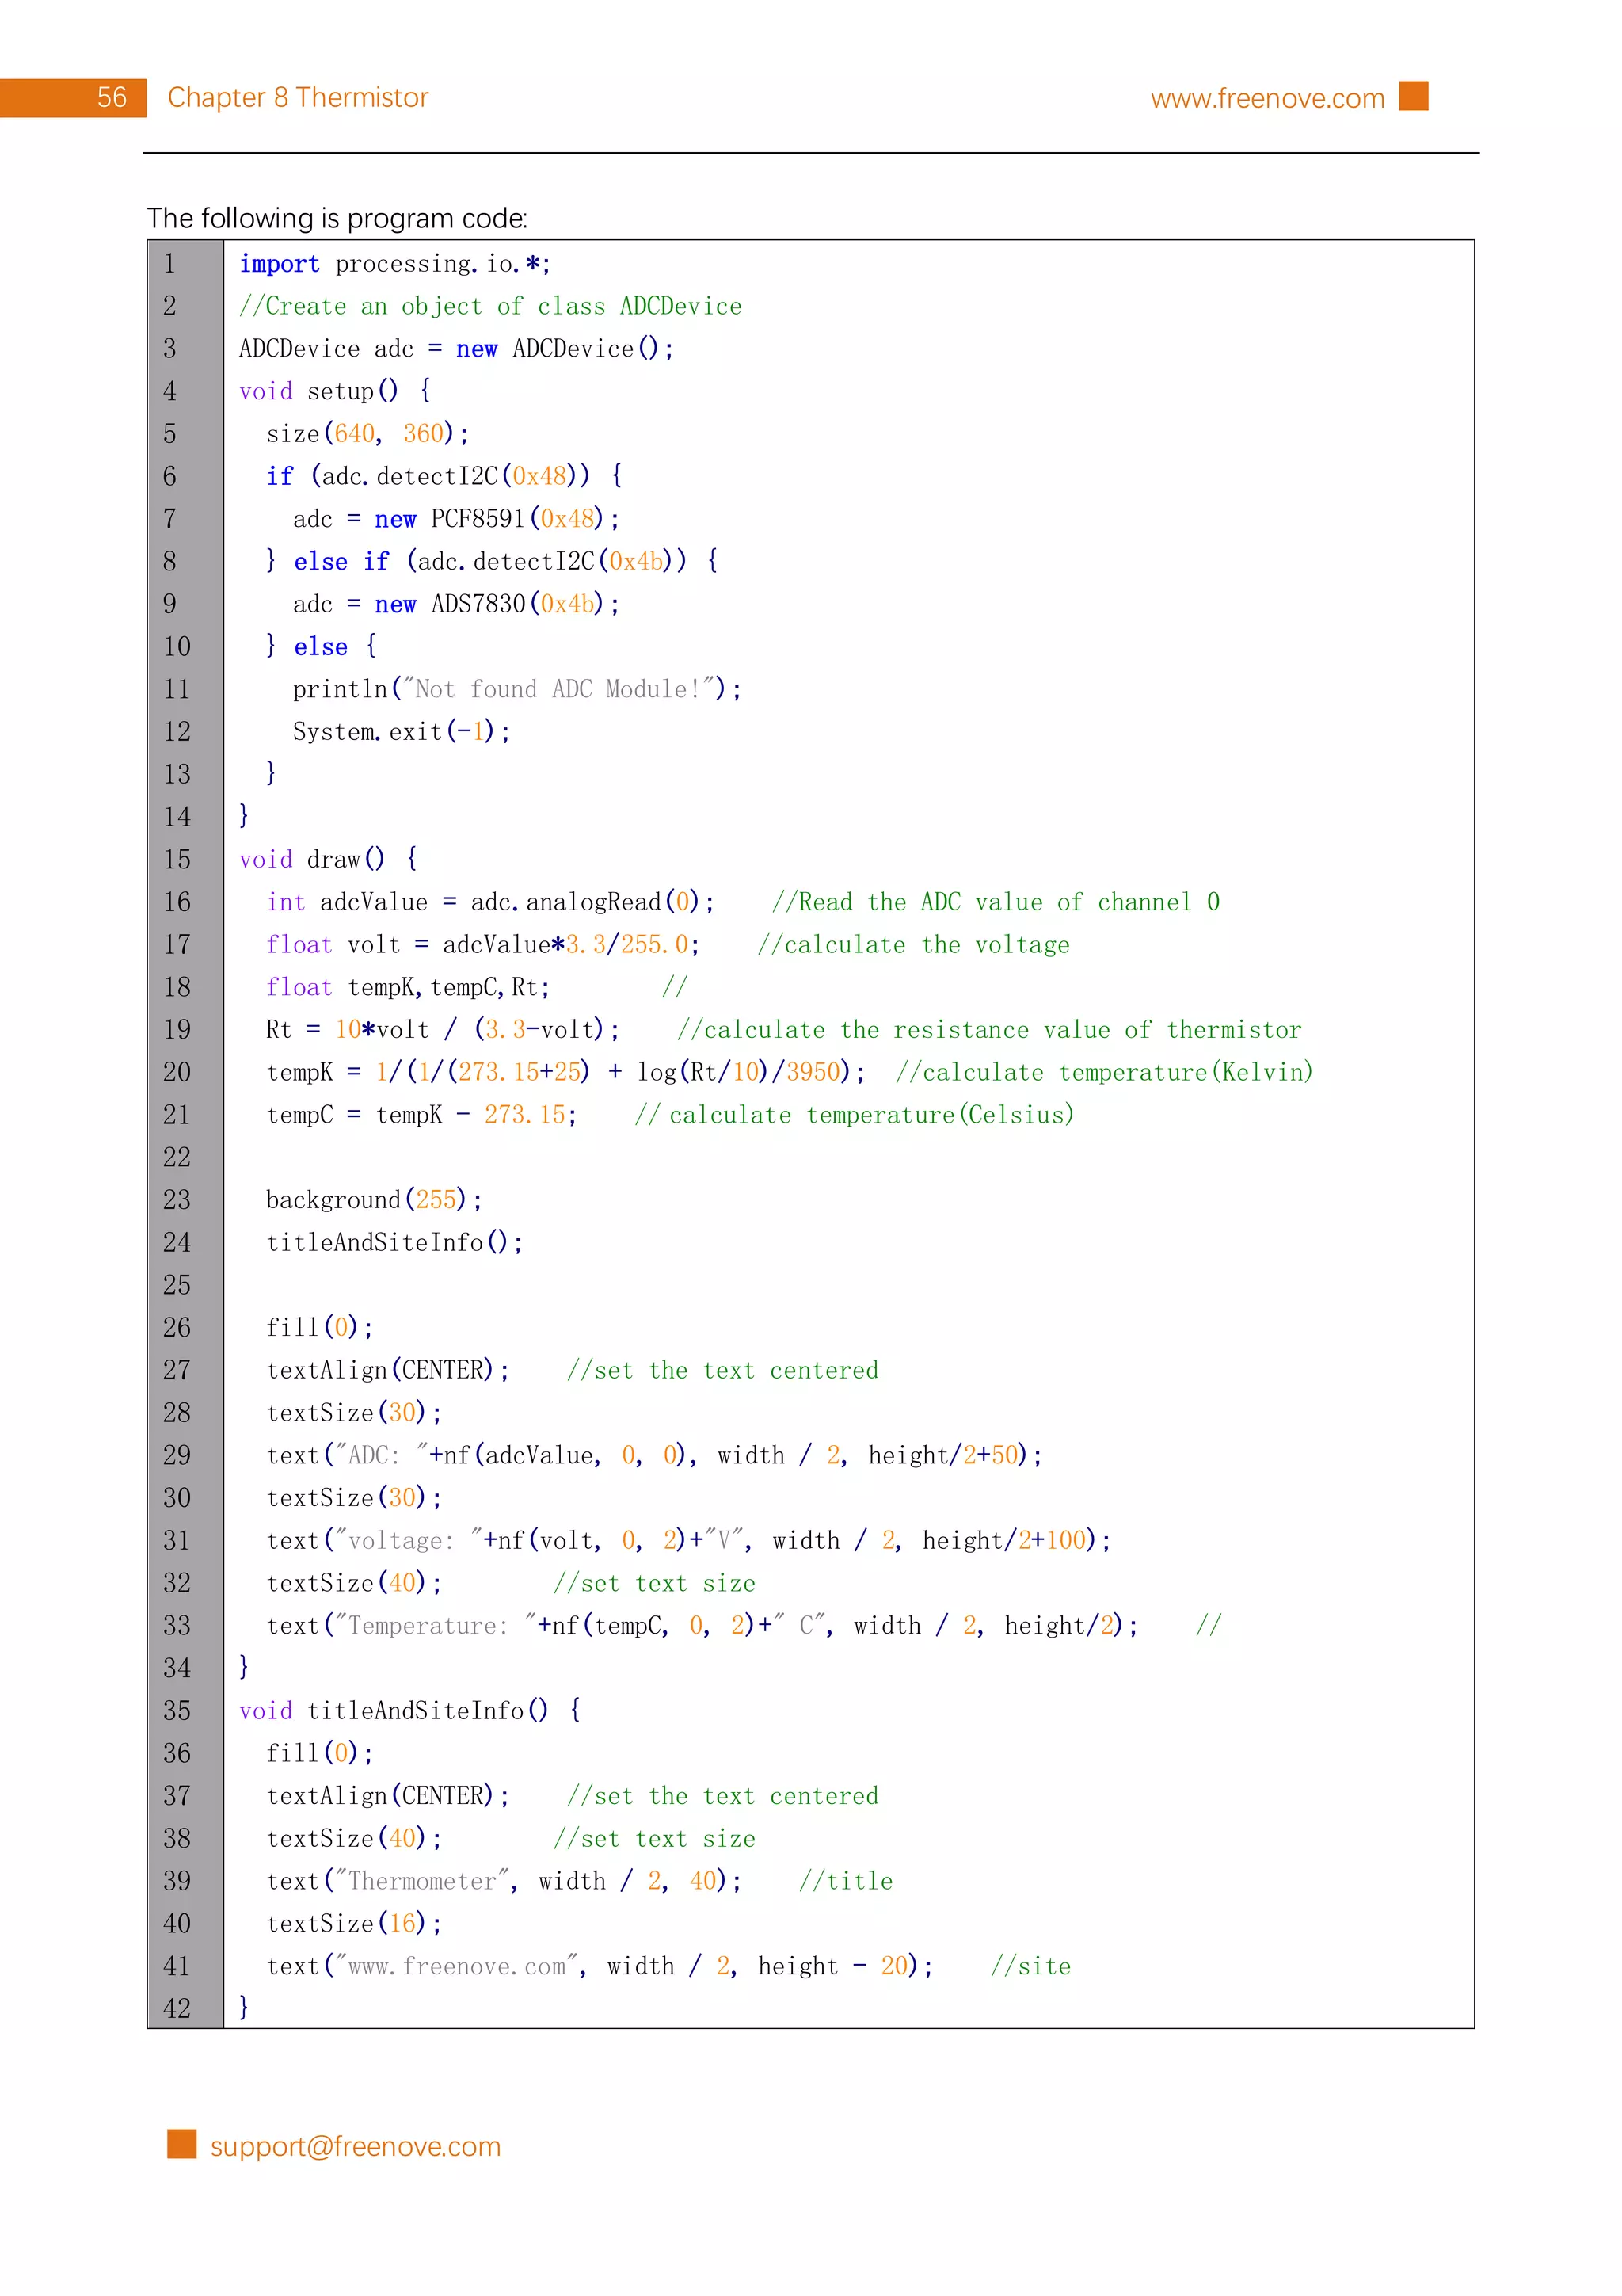
Task: Select line 'tempC = tempK - 273.15;'
Action: click(422, 1115)
